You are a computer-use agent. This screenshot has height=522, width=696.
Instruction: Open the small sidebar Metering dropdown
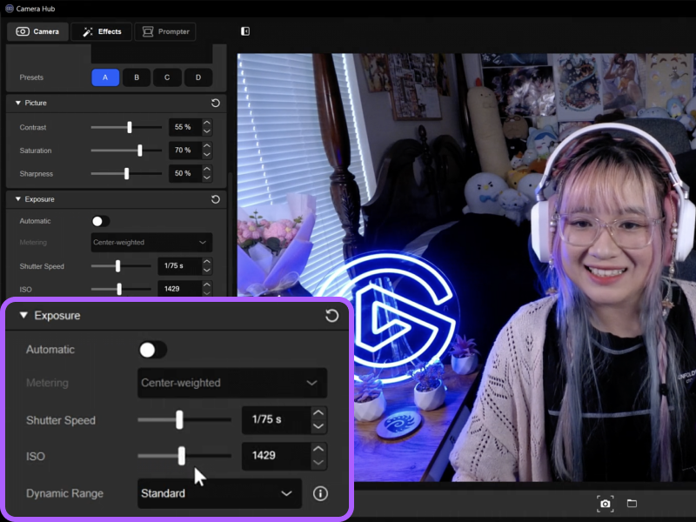click(151, 243)
